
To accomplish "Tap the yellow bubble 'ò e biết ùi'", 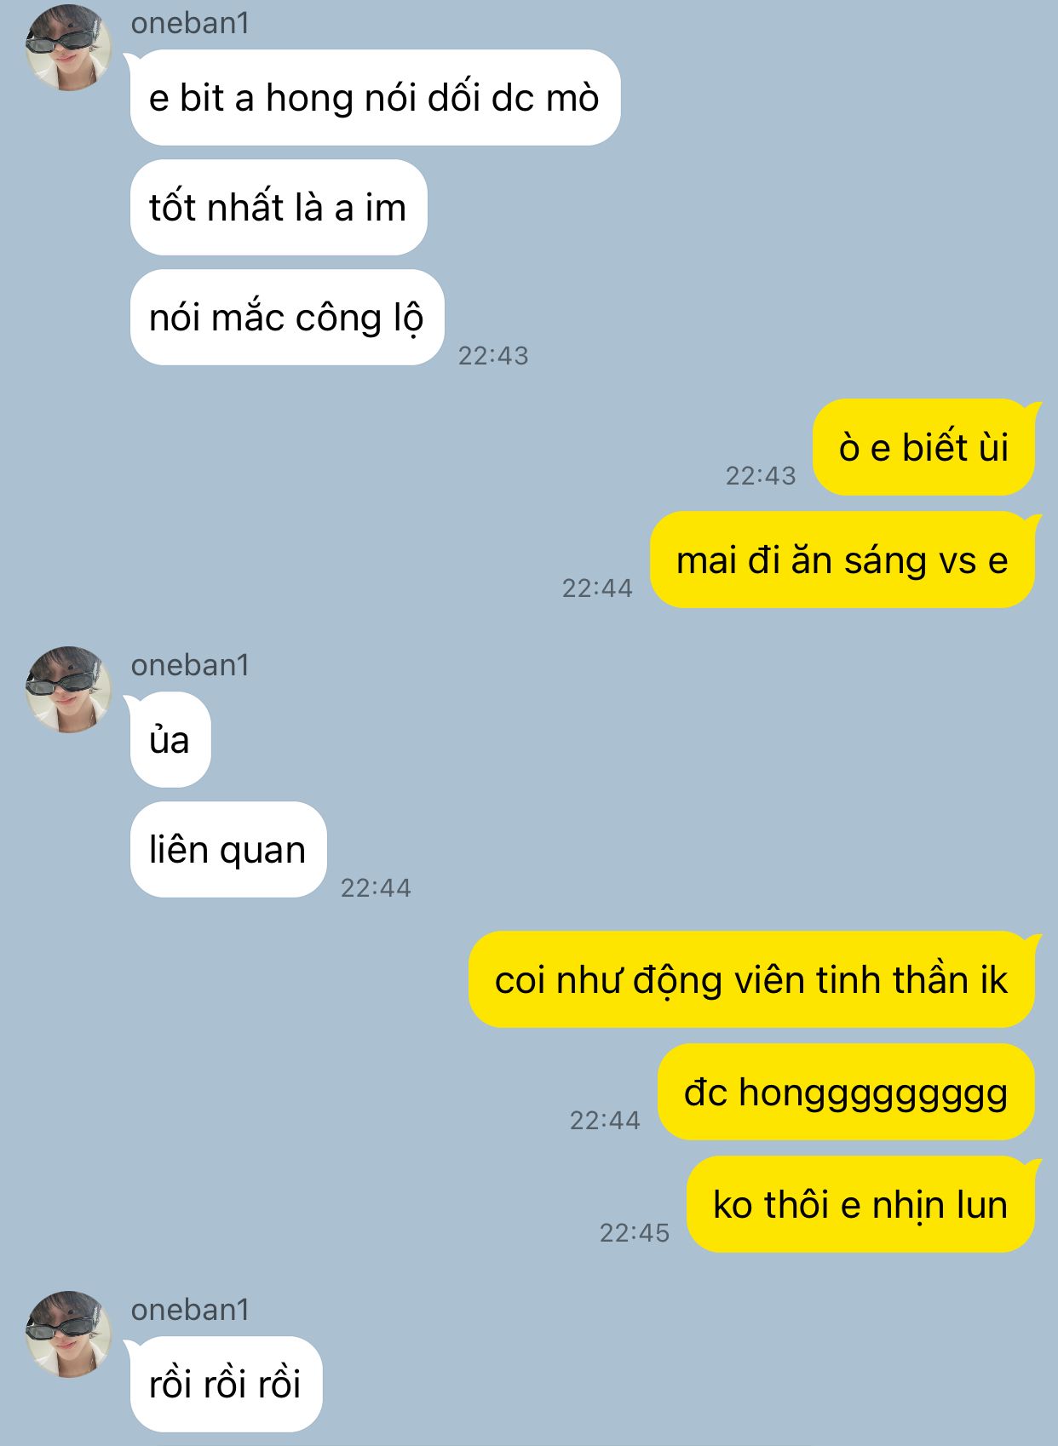I will point(924,448).
